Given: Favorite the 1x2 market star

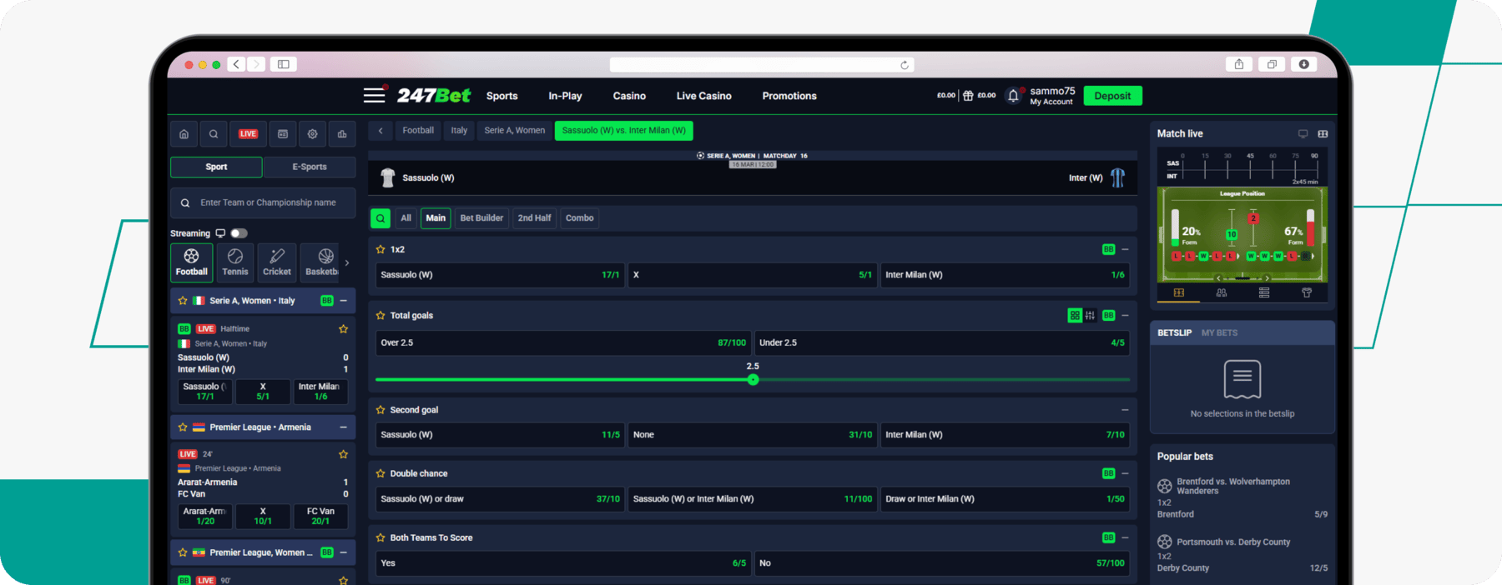Looking at the screenshot, I should tap(381, 249).
